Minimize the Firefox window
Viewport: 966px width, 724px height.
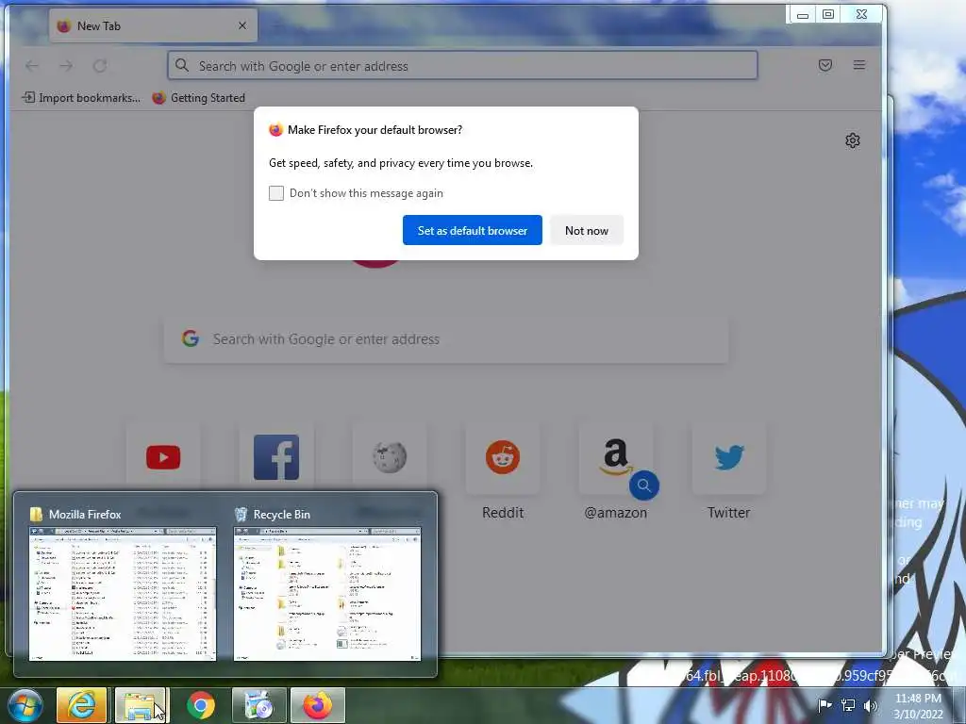pyautogui.click(x=803, y=15)
